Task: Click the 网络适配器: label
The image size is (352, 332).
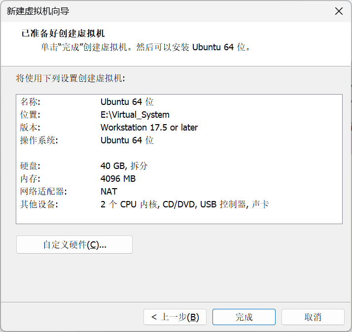Action: point(43,192)
